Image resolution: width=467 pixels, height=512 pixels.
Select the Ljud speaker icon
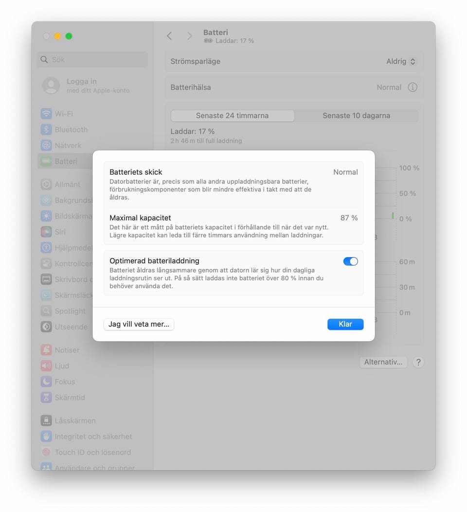[x=46, y=366]
